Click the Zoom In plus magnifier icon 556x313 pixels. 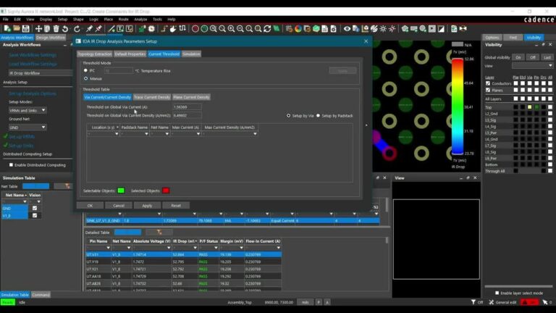pos(231,29)
